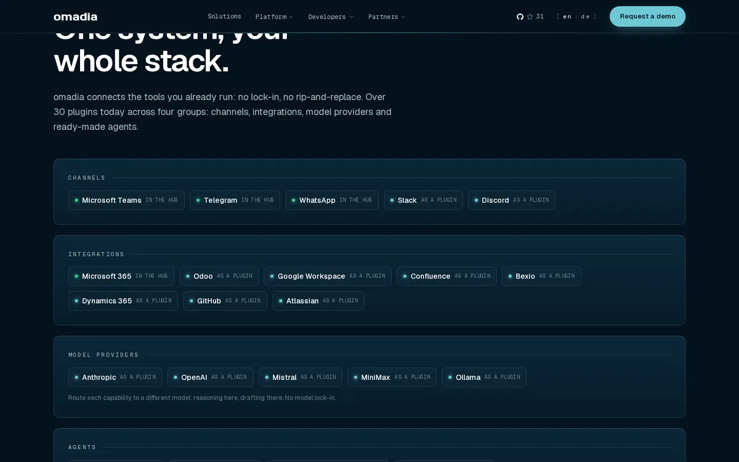
Task: Open the Google Workspace integration chip
Action: (328, 276)
